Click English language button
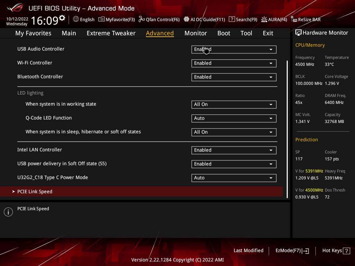This screenshot has height=266, width=355. [x=87, y=20]
